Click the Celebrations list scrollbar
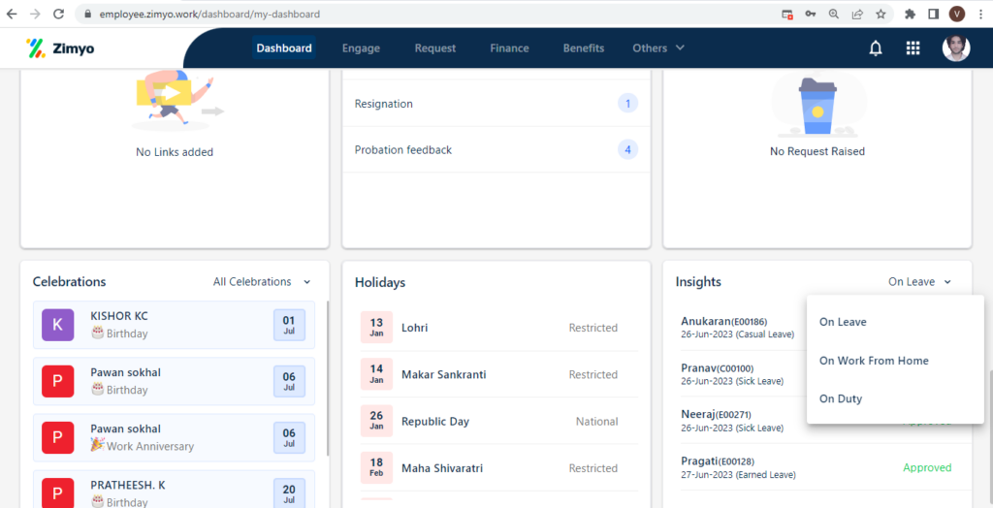Image resolution: width=993 pixels, height=508 pixels. pos(327,378)
